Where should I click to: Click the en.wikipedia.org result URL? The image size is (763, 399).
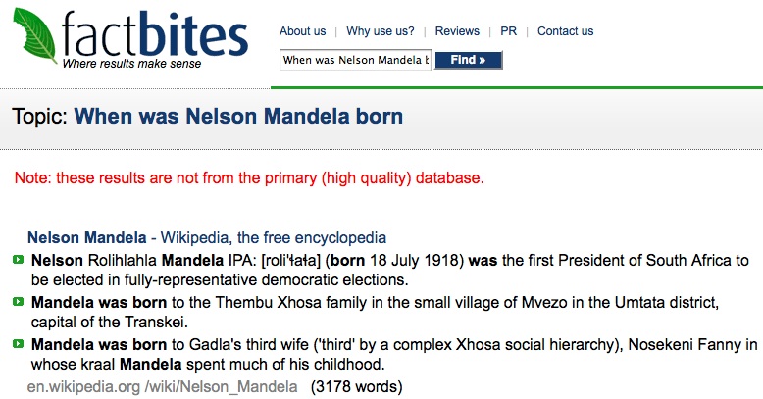[162, 387]
